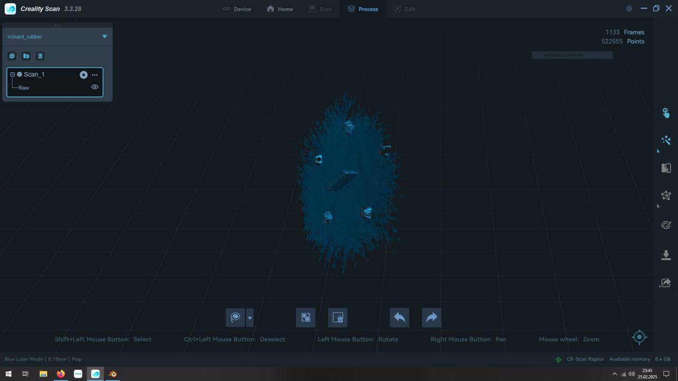Open the Windows Start menu

(8, 374)
